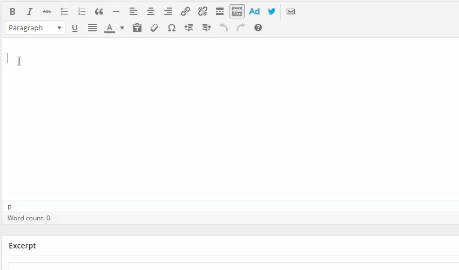Toggle Paste as text mode

pyautogui.click(x=137, y=28)
